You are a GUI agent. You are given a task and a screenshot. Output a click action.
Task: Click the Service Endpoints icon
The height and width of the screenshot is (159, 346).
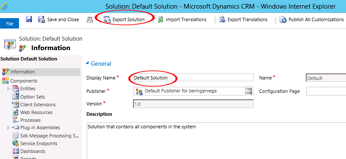click(x=15, y=143)
